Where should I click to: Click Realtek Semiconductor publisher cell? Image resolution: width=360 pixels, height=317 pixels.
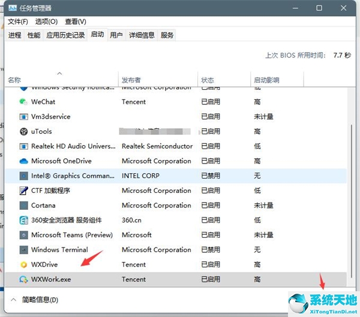click(157, 146)
